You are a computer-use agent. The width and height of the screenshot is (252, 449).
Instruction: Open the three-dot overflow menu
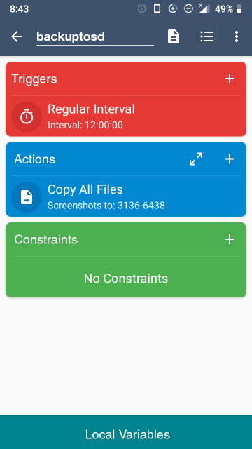(x=237, y=36)
